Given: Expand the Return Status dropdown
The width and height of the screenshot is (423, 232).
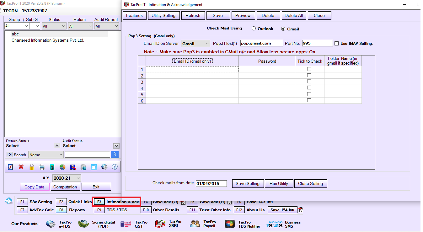Looking at the screenshot, I should pos(57,146).
